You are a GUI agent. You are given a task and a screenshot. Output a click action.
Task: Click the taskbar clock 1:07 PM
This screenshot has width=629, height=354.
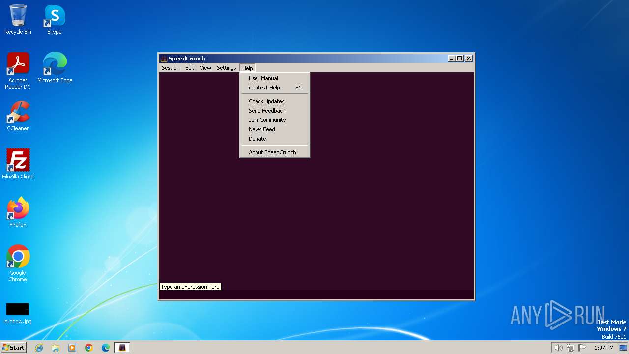[x=604, y=348]
